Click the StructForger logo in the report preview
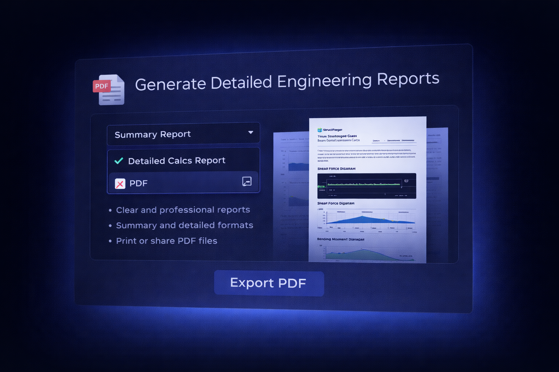559x372 pixels. 320,130
